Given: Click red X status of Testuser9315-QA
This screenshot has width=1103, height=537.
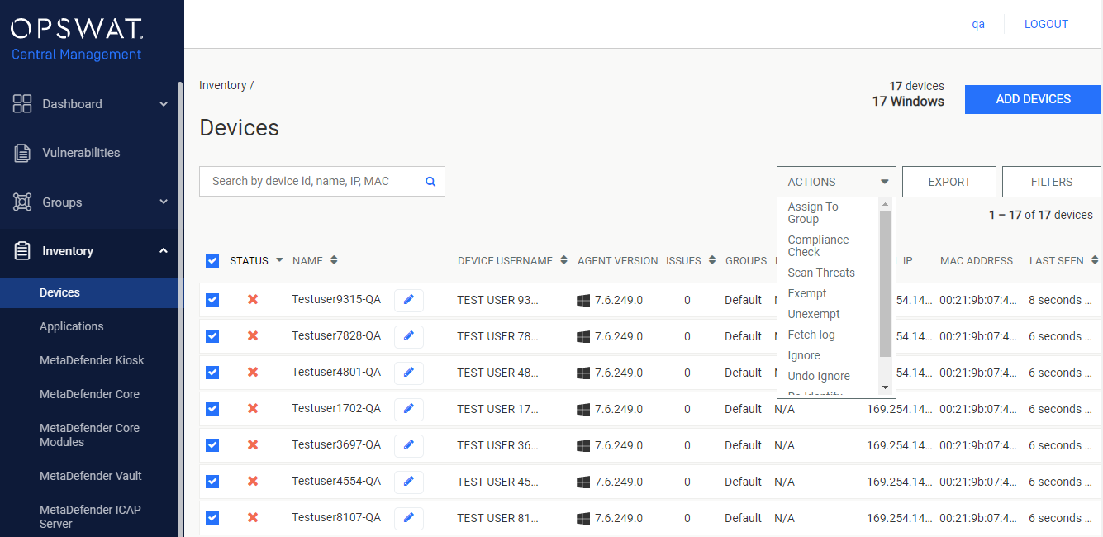Looking at the screenshot, I should [253, 300].
